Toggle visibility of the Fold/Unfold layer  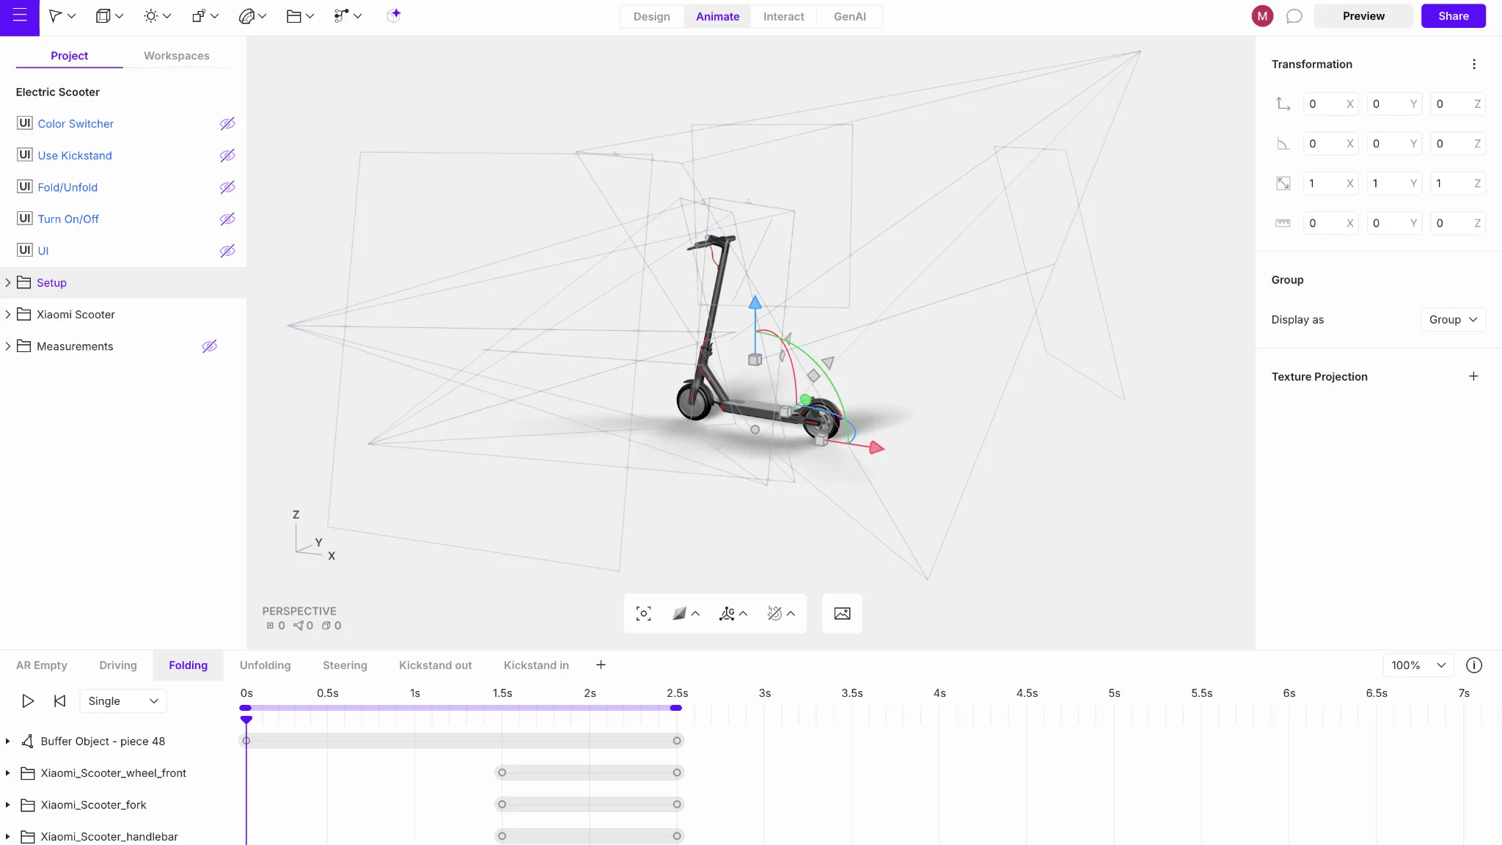point(227,187)
